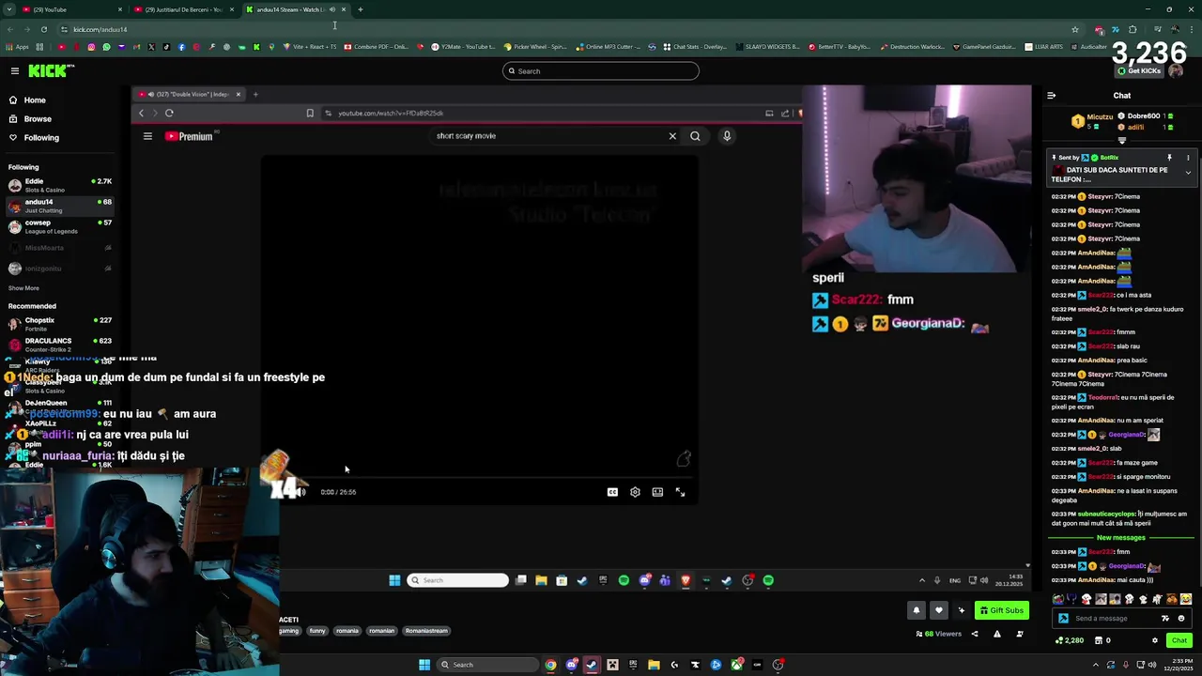This screenshot has width=1202, height=676.
Task: Open settings gear in streamed YouTube player
Action: 635,492
